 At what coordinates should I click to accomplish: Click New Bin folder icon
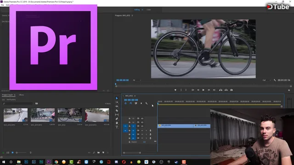coord(98,153)
